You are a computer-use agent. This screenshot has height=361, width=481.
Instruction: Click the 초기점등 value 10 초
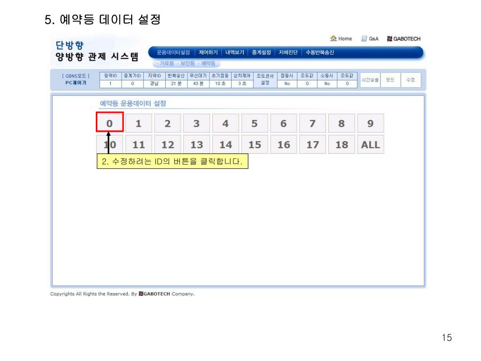[x=220, y=84]
